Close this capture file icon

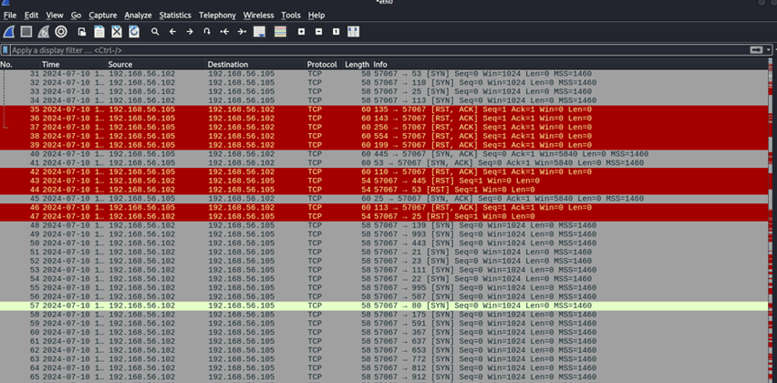pos(117,32)
